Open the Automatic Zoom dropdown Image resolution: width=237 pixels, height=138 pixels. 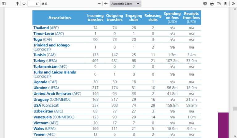click(x=125, y=4)
